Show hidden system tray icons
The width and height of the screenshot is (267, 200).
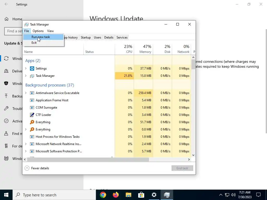pos(221,195)
